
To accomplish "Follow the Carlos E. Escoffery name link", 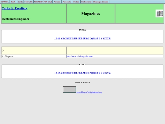I will tap(15, 8).
